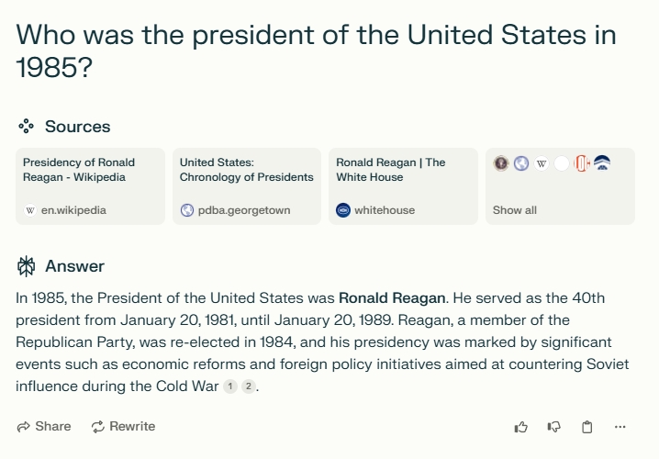
Task: Click the Sources section icon
Action: pyautogui.click(x=26, y=127)
